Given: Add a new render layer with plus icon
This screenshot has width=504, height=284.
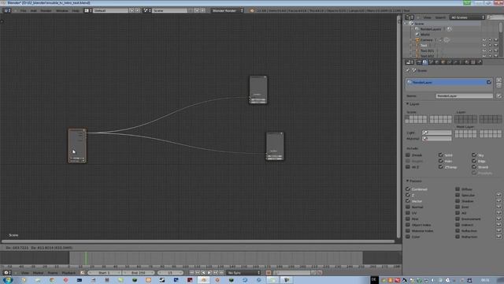Looking at the screenshot, I should (498, 80).
